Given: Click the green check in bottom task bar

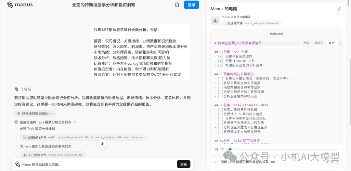Looking at the screenshot, I should click(216, 162).
